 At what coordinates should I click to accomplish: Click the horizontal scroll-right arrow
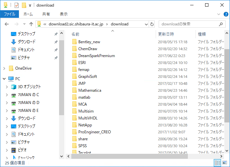point(221,156)
